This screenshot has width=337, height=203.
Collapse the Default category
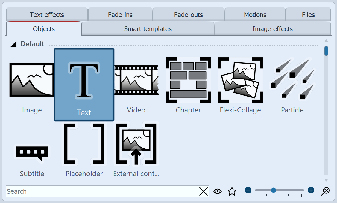[13, 44]
